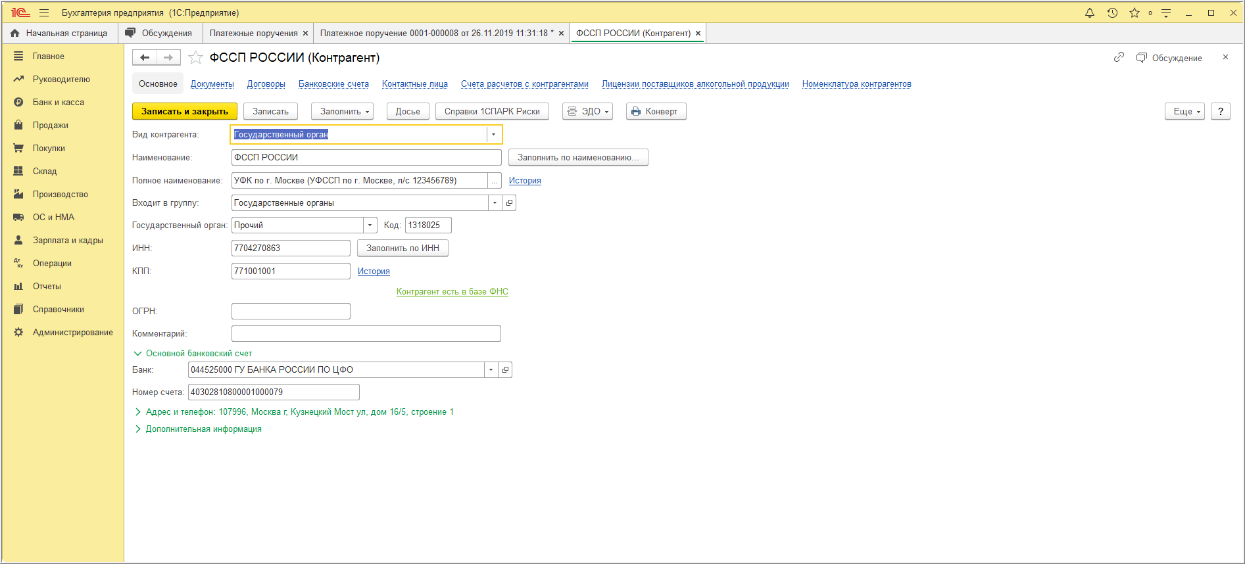
Task: Click the Конверт print button
Action: coord(656,112)
